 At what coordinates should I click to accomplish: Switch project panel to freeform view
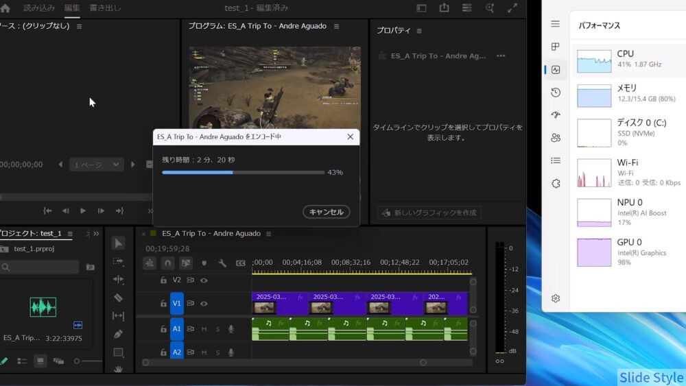[x=58, y=361]
